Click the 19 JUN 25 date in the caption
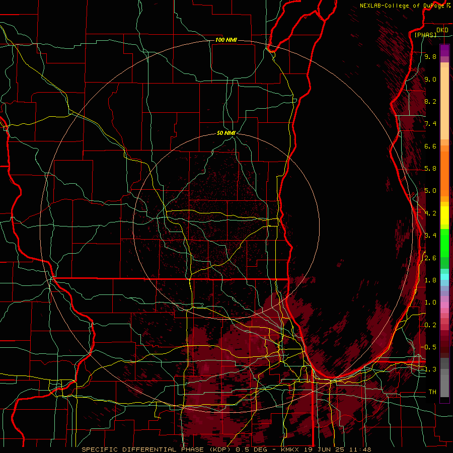This screenshot has width=453, height=453. pos(325,449)
